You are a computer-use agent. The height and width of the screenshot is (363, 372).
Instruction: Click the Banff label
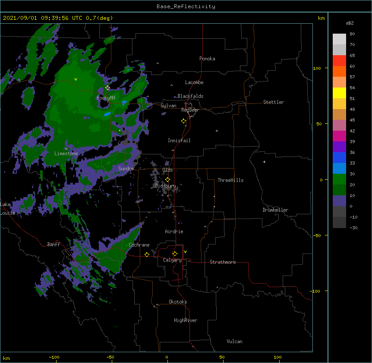point(54,244)
